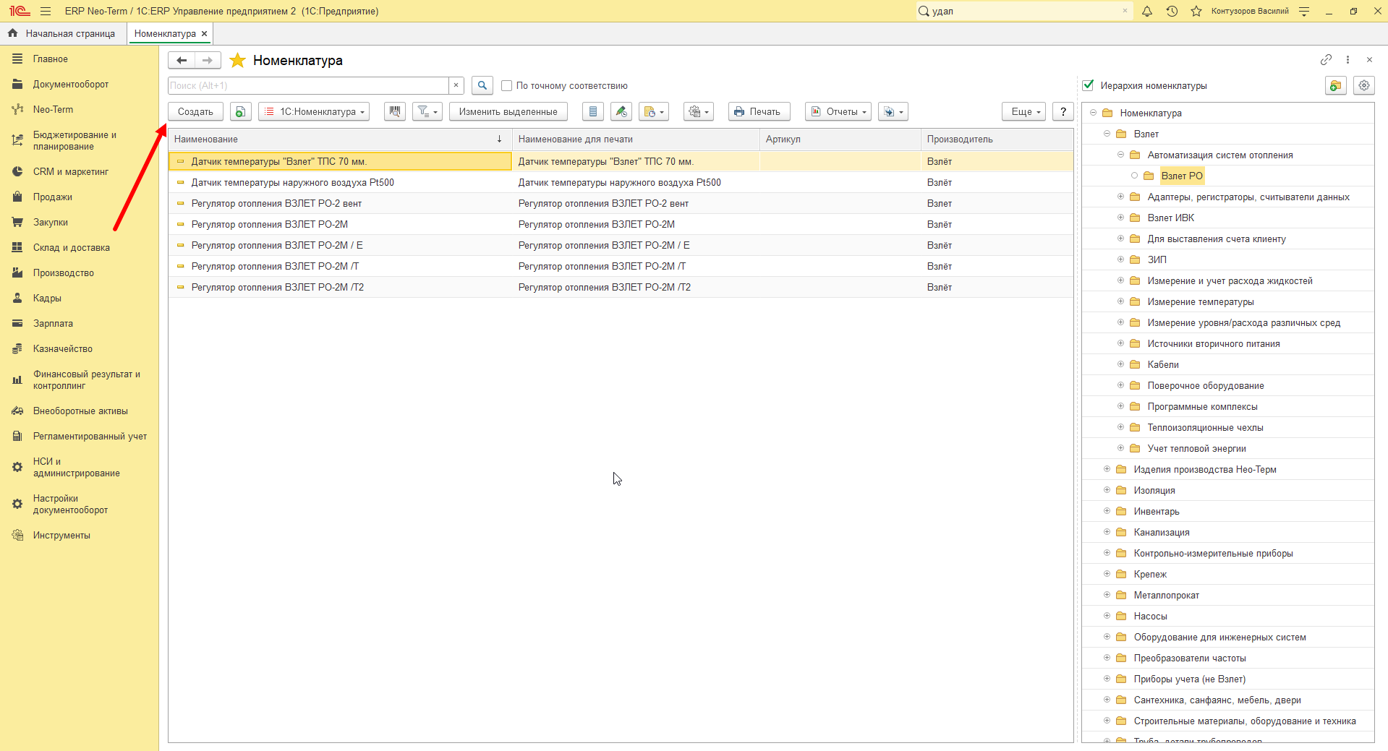The image size is (1388, 751).
Task: Select row Регулятор отопления ВЗЛЕТ РО-2 вент
Action: click(621, 204)
